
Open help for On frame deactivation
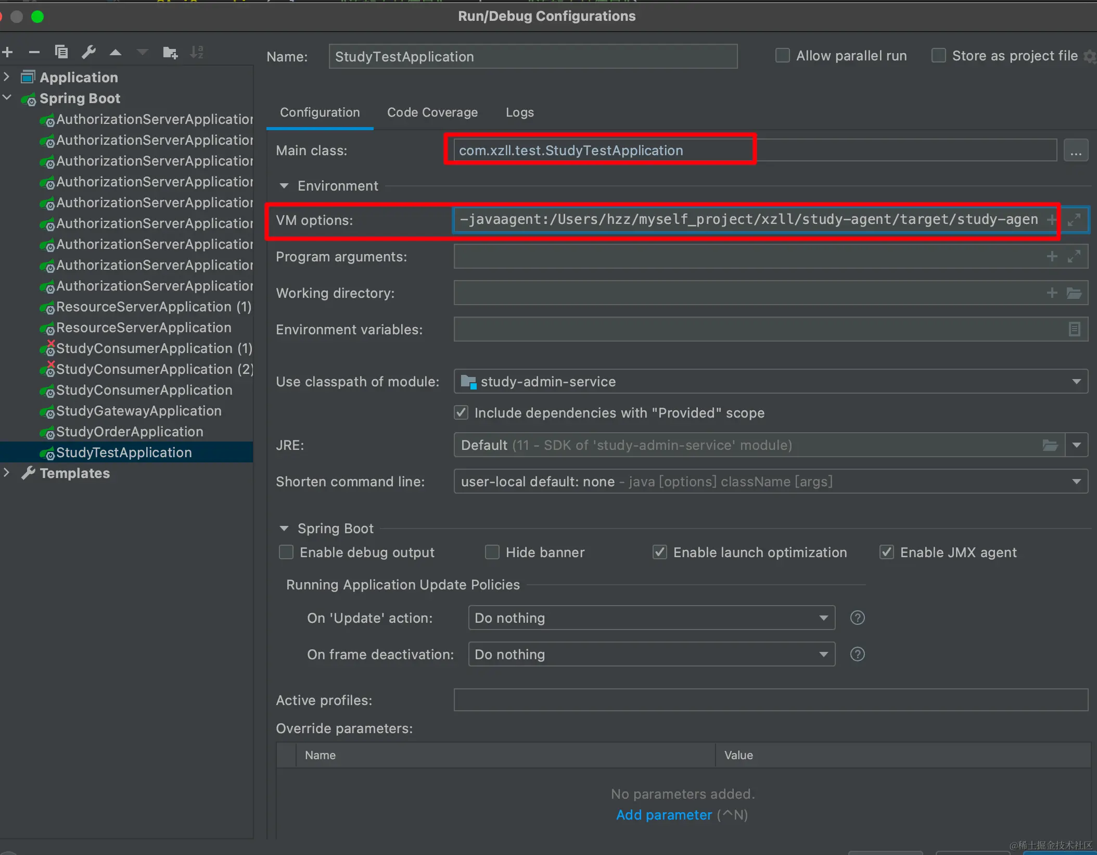(x=857, y=655)
